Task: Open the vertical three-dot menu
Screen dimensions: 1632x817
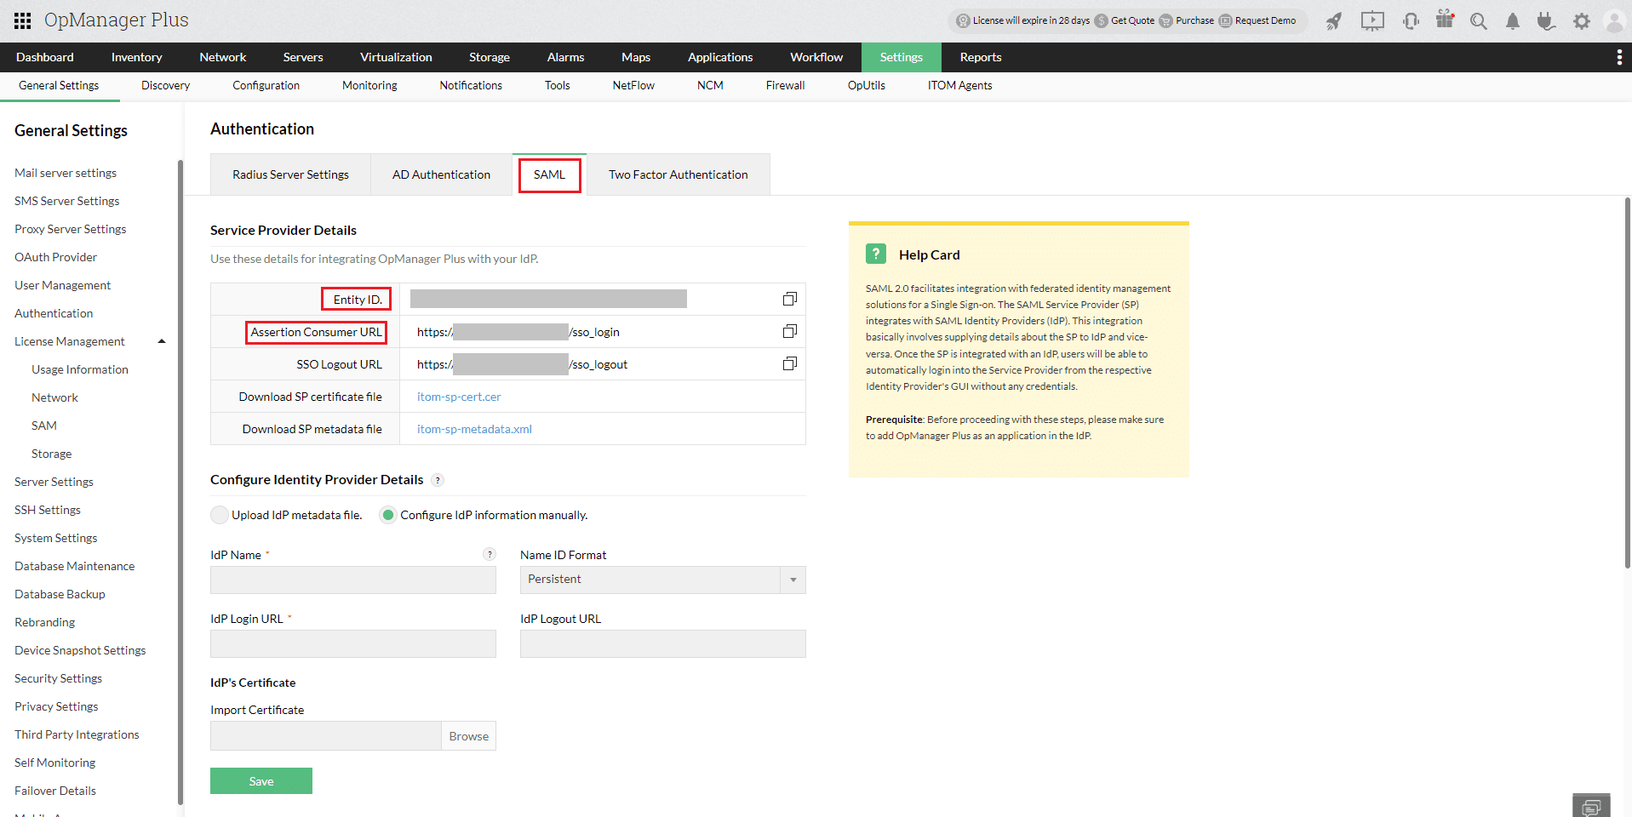Action: pyautogui.click(x=1619, y=57)
